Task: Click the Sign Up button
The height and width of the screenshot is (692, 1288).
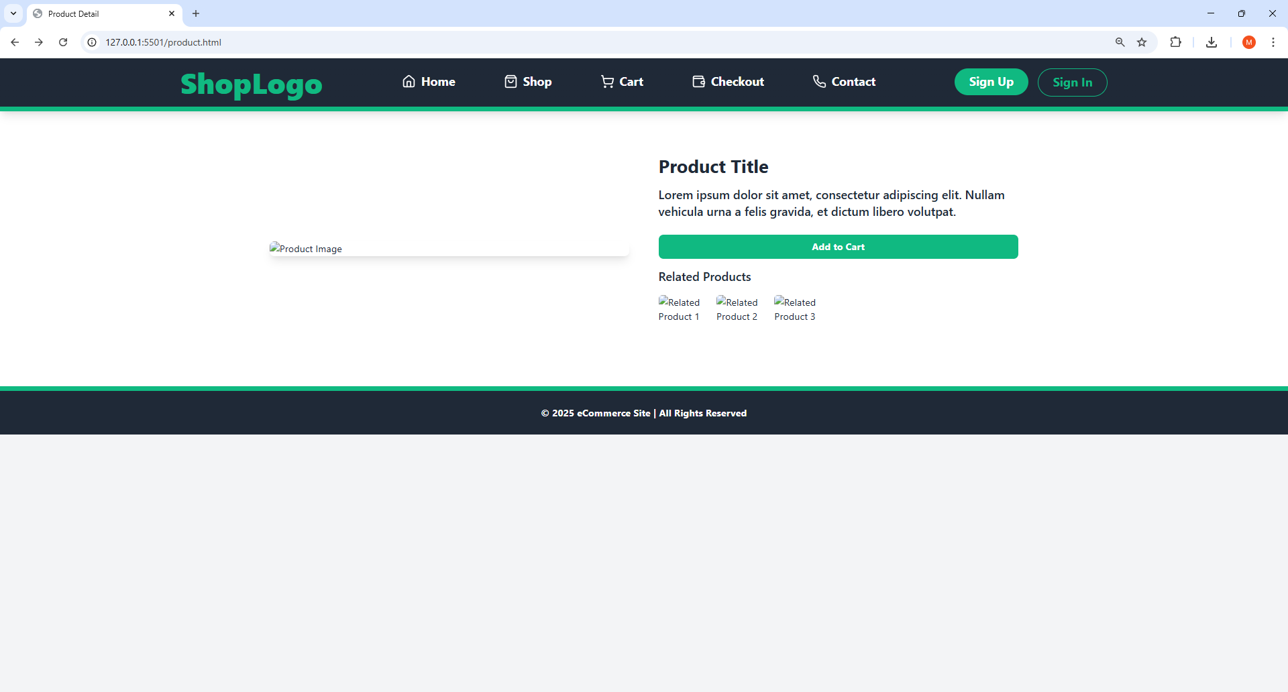Action: 991,82
